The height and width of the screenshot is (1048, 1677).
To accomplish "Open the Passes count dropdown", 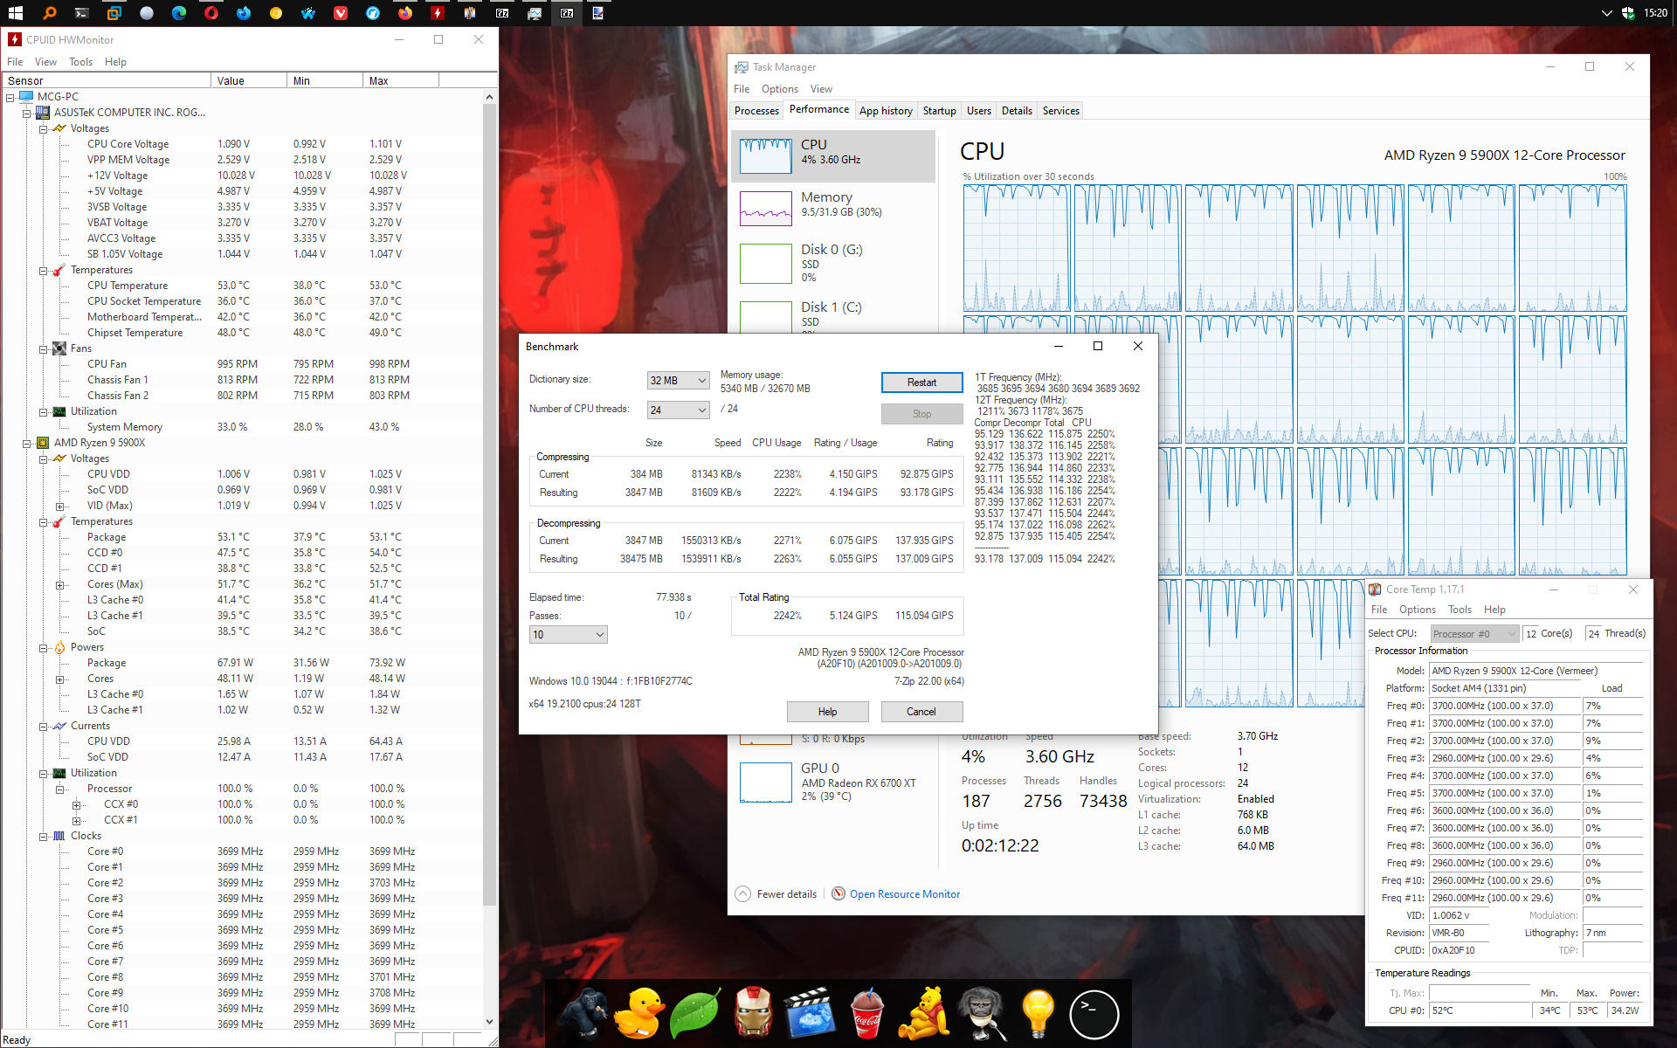I will pos(568,634).
